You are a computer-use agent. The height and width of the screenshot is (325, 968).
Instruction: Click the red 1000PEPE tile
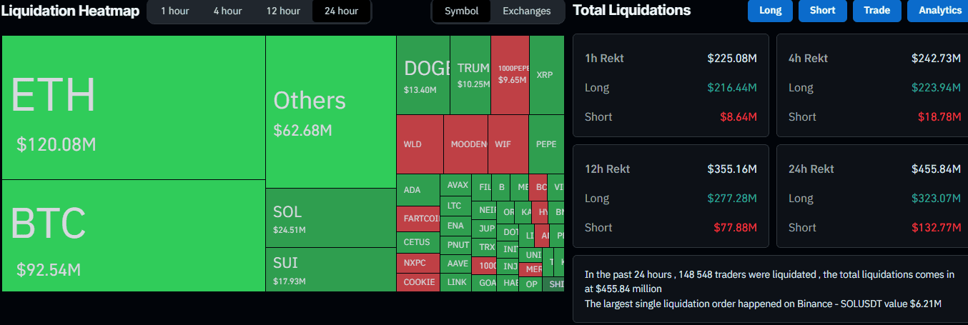pos(510,75)
